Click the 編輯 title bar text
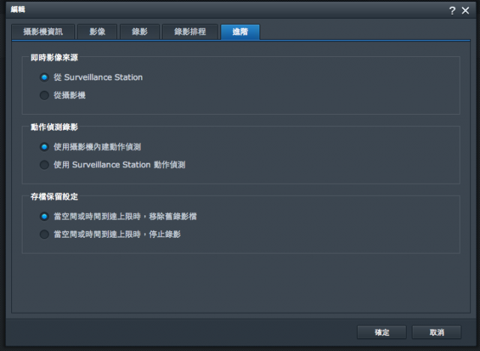 tap(16, 8)
